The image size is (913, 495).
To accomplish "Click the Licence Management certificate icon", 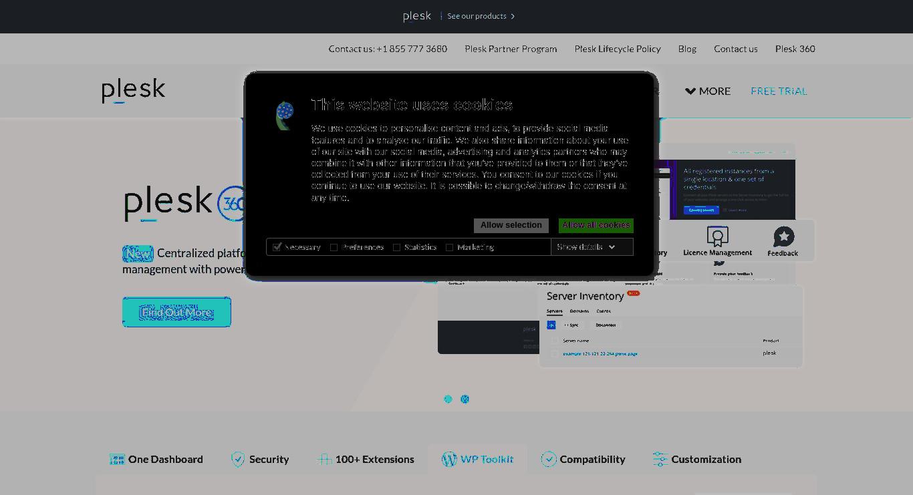I will [717, 236].
